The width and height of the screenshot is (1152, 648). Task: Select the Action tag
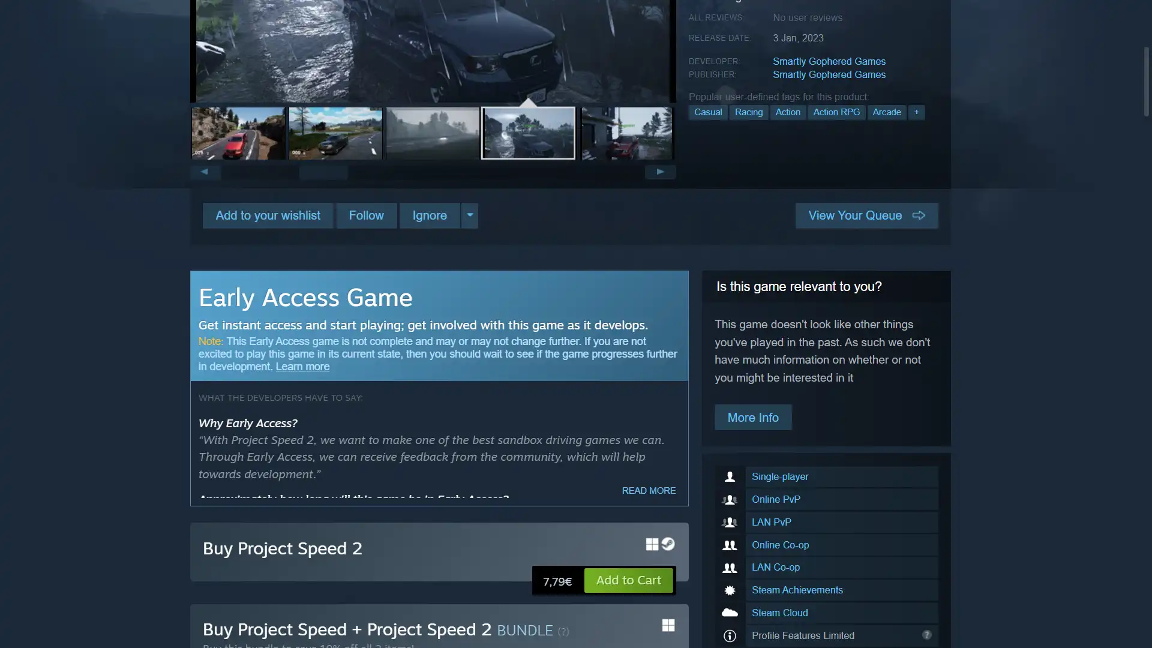coord(788,112)
